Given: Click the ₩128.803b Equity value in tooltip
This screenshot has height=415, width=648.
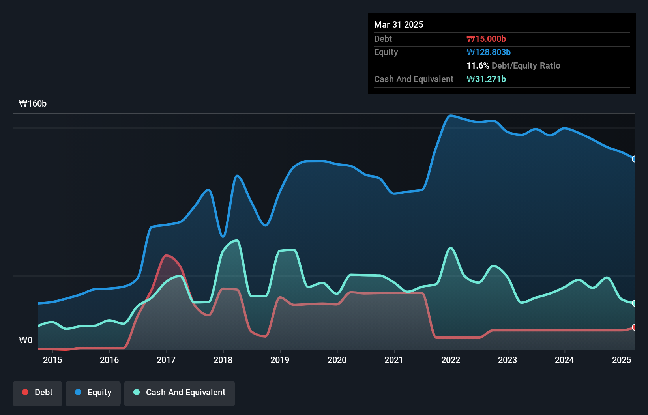Looking at the screenshot, I should pyautogui.click(x=488, y=52).
